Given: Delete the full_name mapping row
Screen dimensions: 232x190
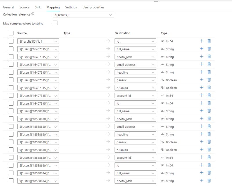Looking at the screenshot, I should 209,49.
